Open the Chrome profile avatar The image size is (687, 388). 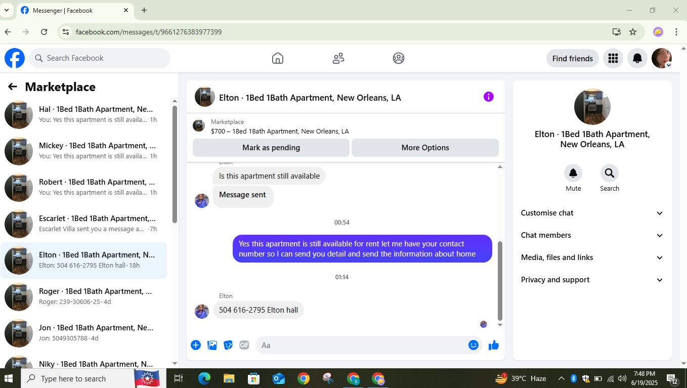[658, 32]
